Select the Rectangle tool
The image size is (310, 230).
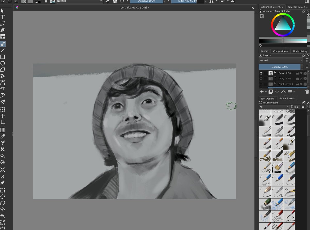[3, 57]
